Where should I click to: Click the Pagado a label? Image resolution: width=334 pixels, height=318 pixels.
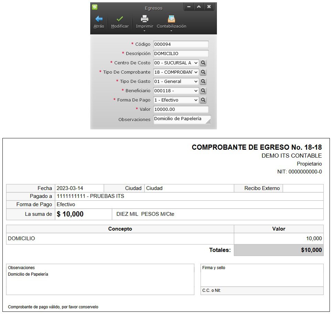(41, 196)
